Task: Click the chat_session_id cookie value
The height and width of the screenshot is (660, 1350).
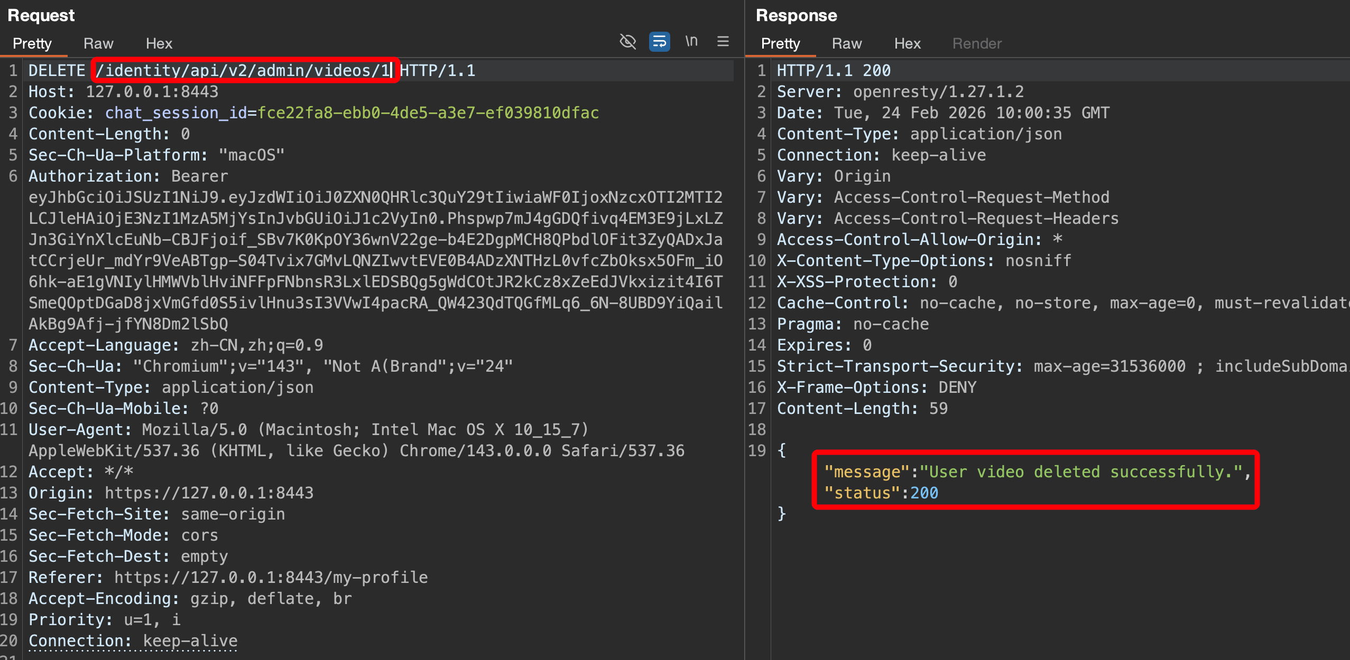Action: click(427, 113)
